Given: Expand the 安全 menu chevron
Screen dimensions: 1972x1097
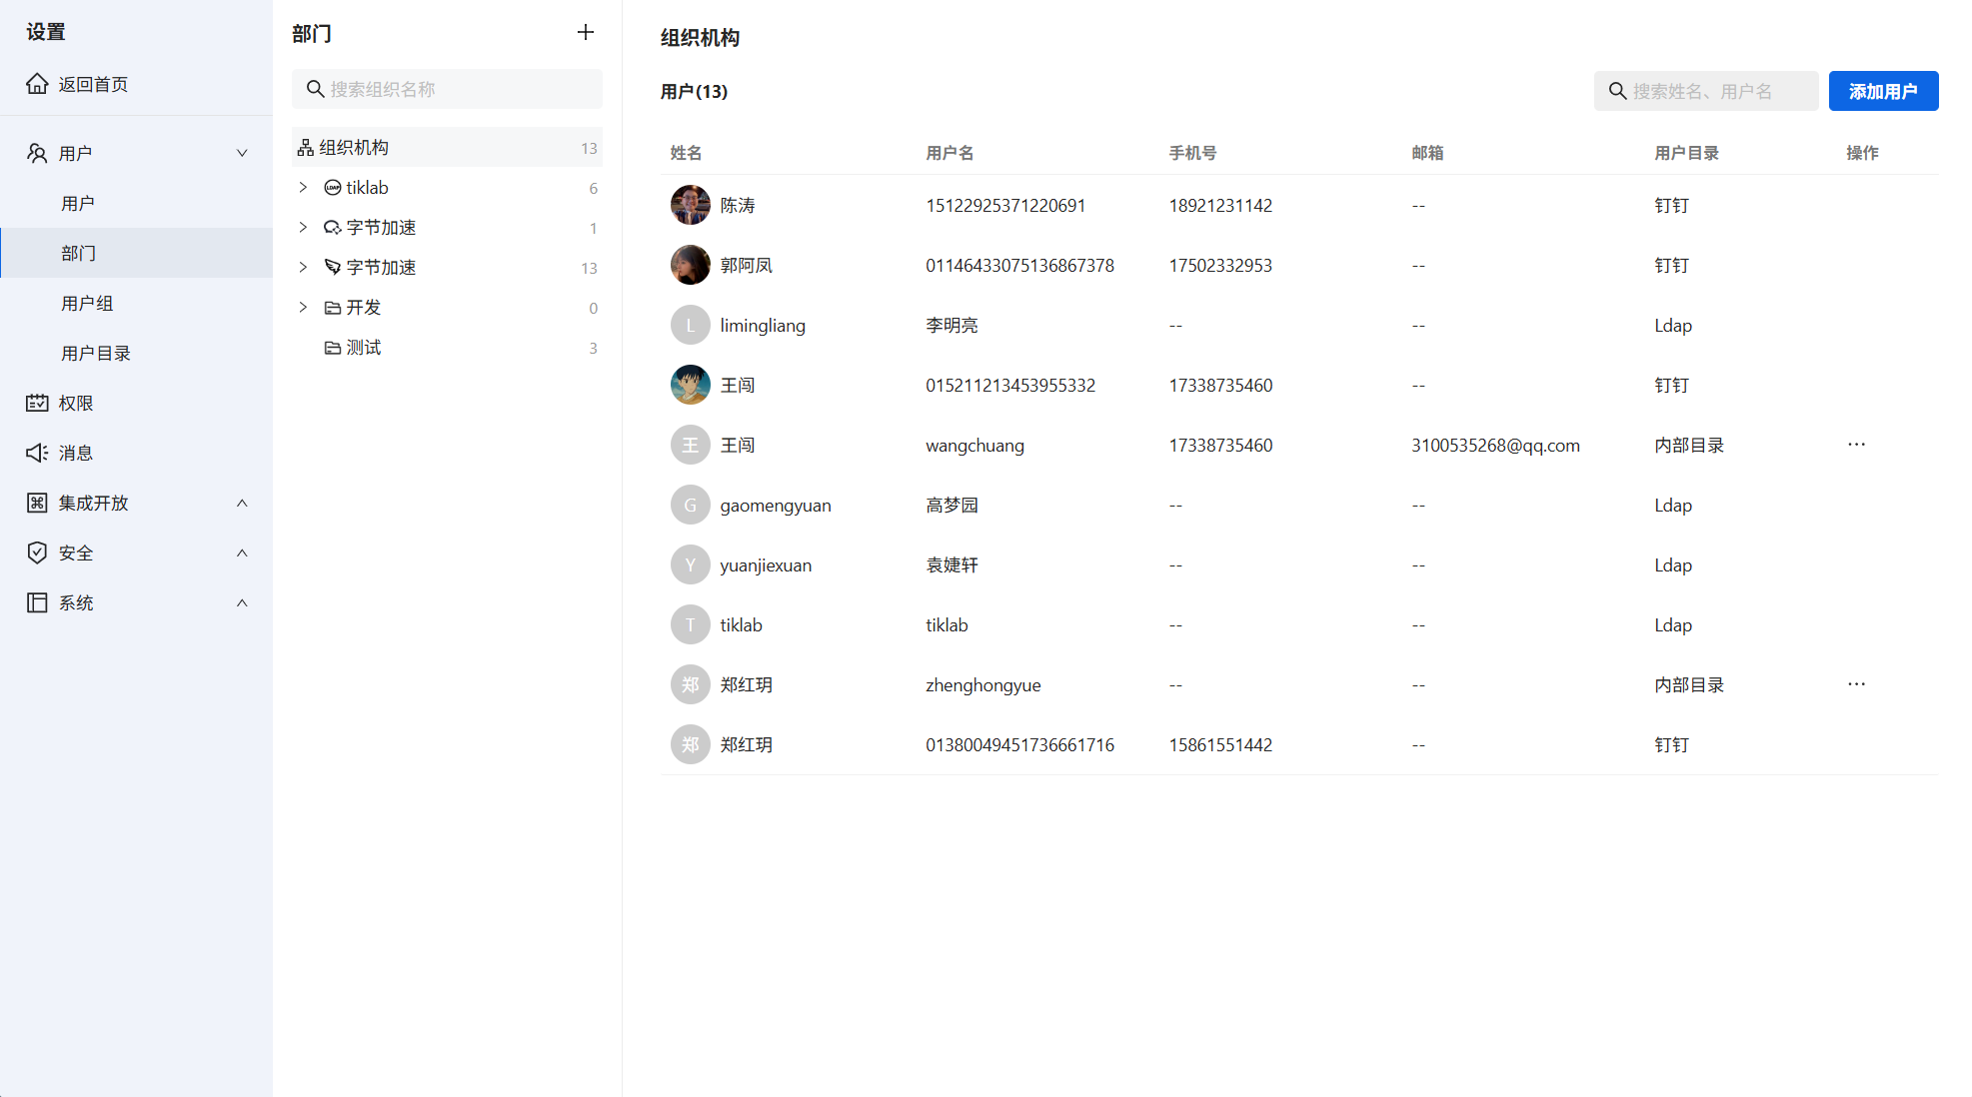Looking at the screenshot, I should (242, 552).
